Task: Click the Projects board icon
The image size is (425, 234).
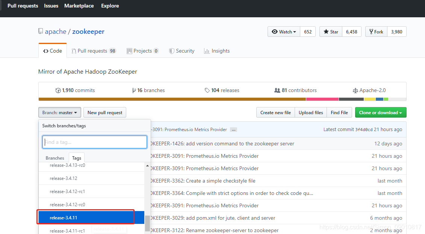Action: click(129, 51)
